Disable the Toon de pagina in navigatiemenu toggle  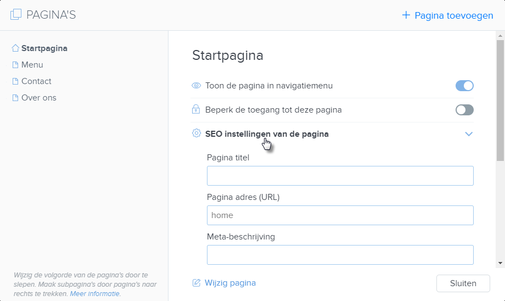coord(464,86)
